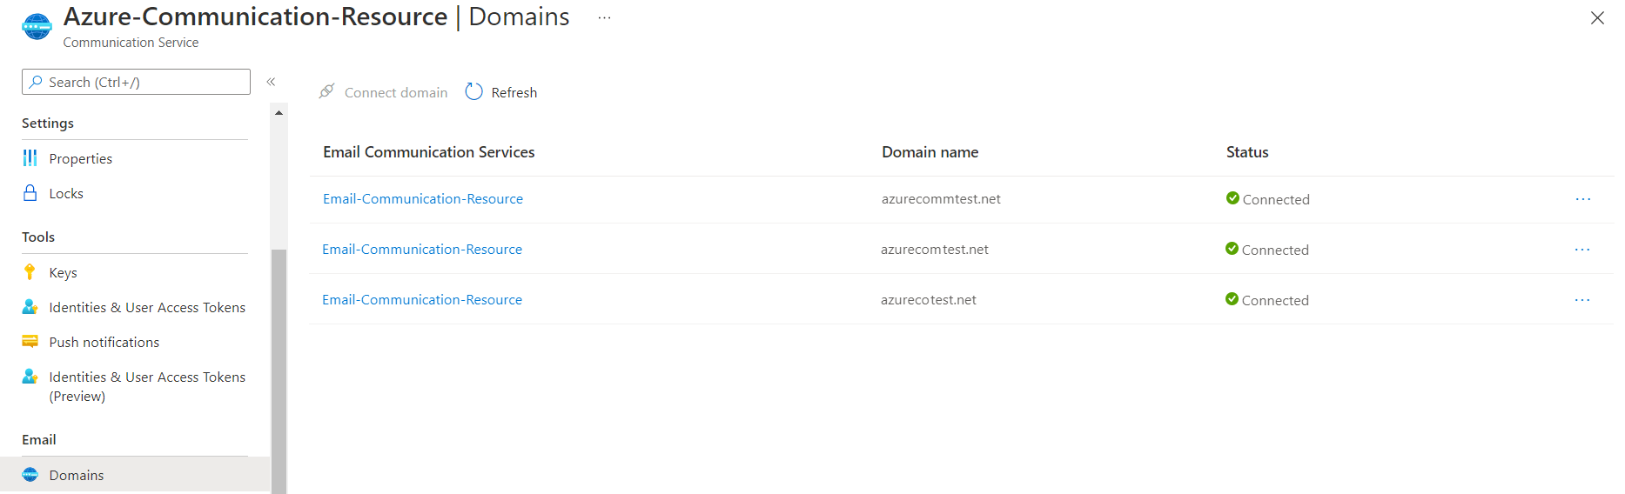This screenshot has width=1625, height=494.
Task: Click the sidebar scroll up arrow
Action: coord(279,112)
